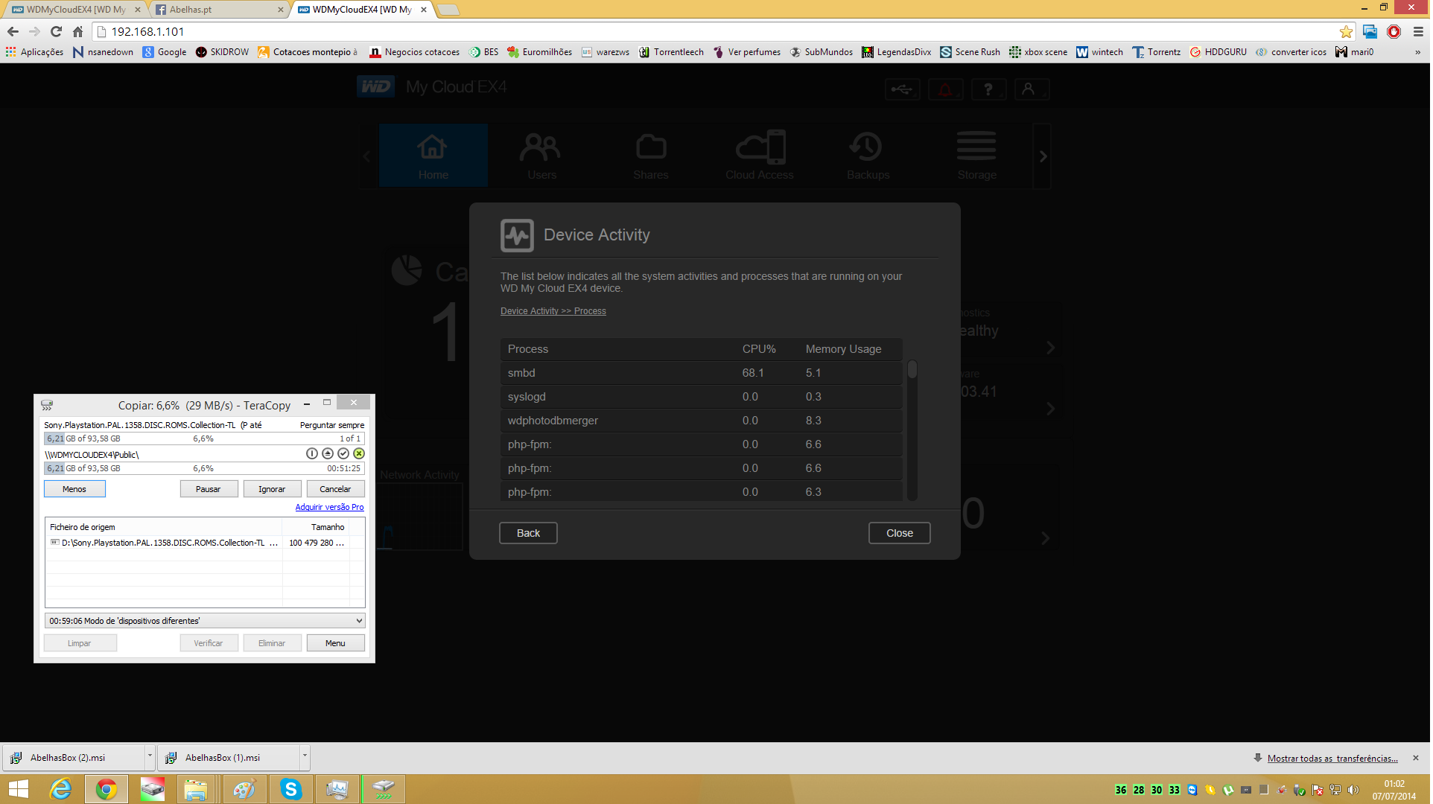This screenshot has width=1433, height=804.
Task: Open the 'dispositivos diferentes' mode dropdown
Action: pos(359,621)
